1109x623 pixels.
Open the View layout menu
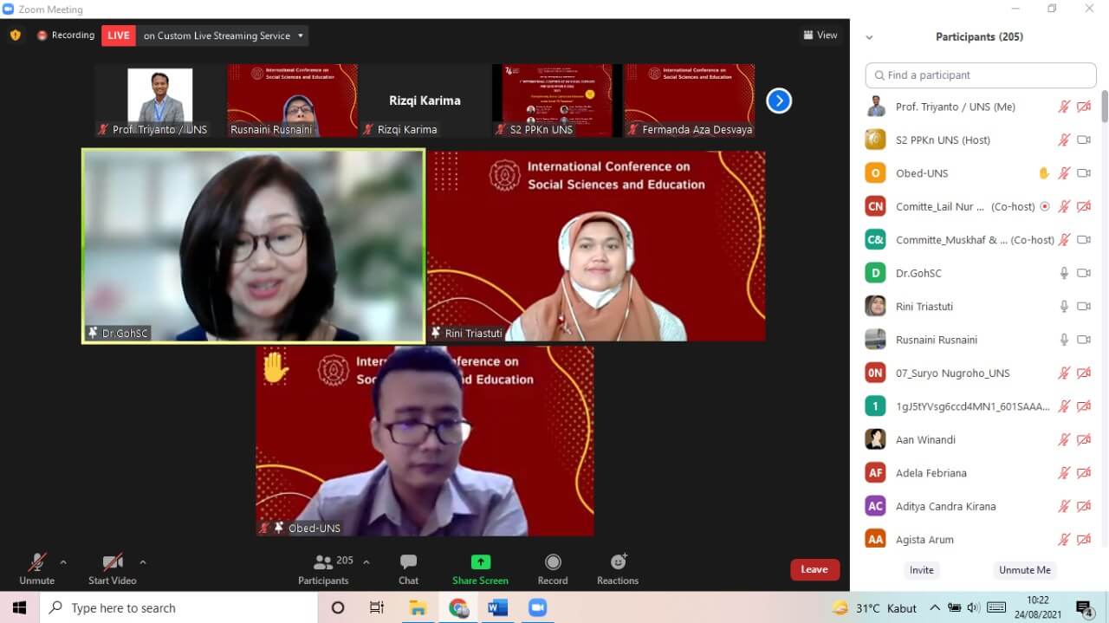click(x=820, y=36)
